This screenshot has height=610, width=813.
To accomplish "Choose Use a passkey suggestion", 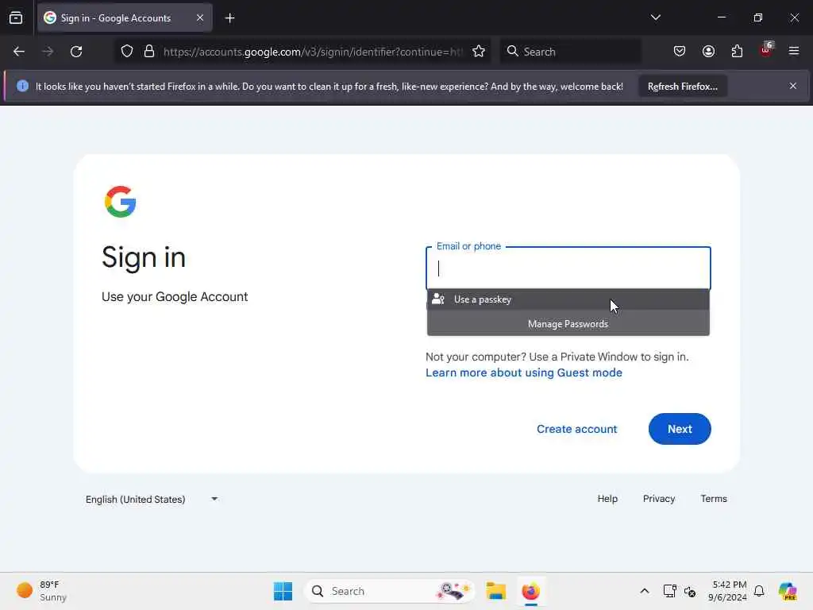I will tap(568, 299).
